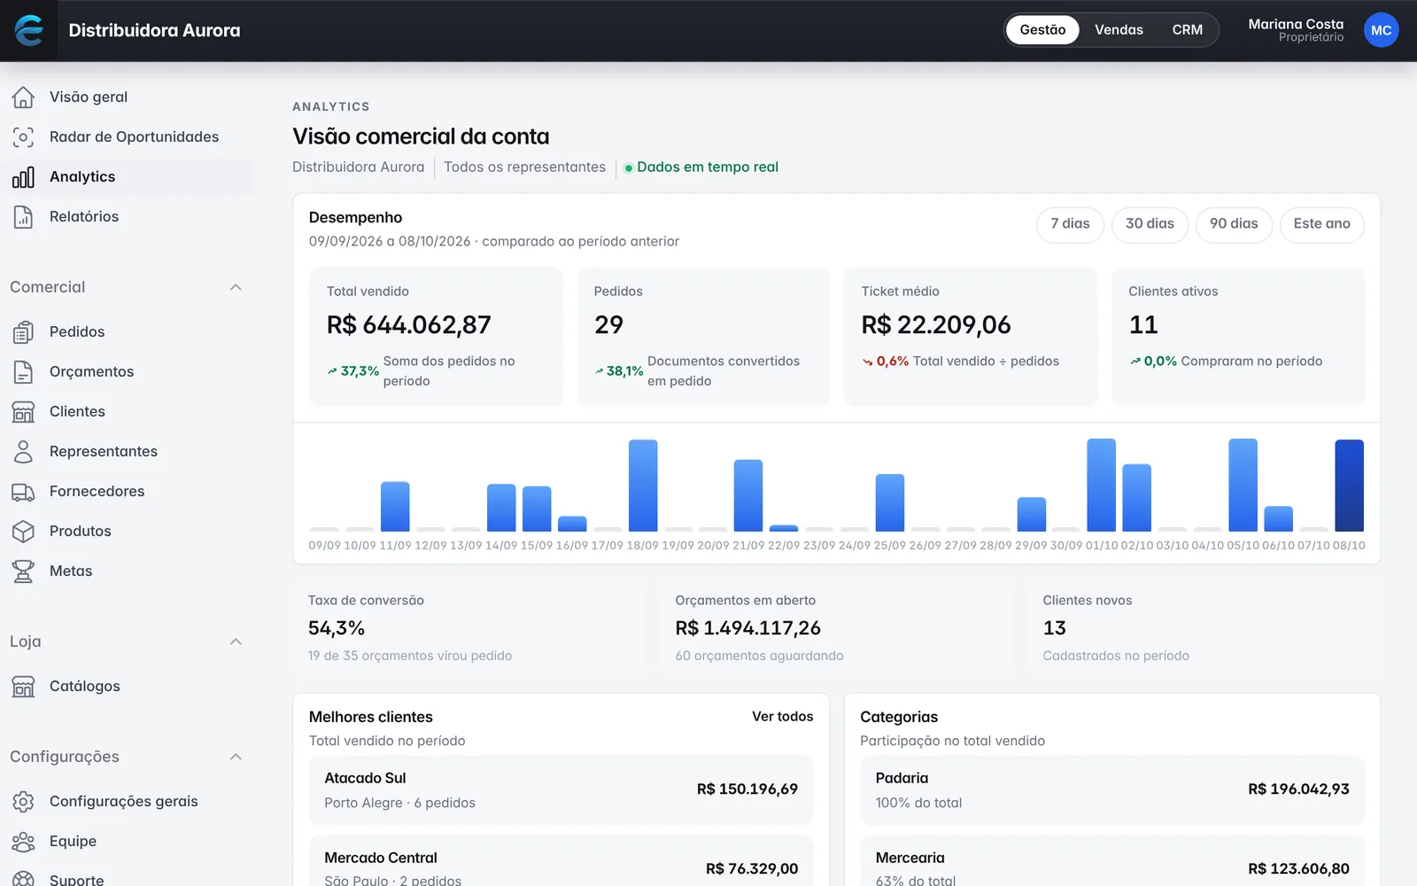Click the 01/10 chart bar
The height and width of the screenshot is (886, 1417).
coord(1101,486)
